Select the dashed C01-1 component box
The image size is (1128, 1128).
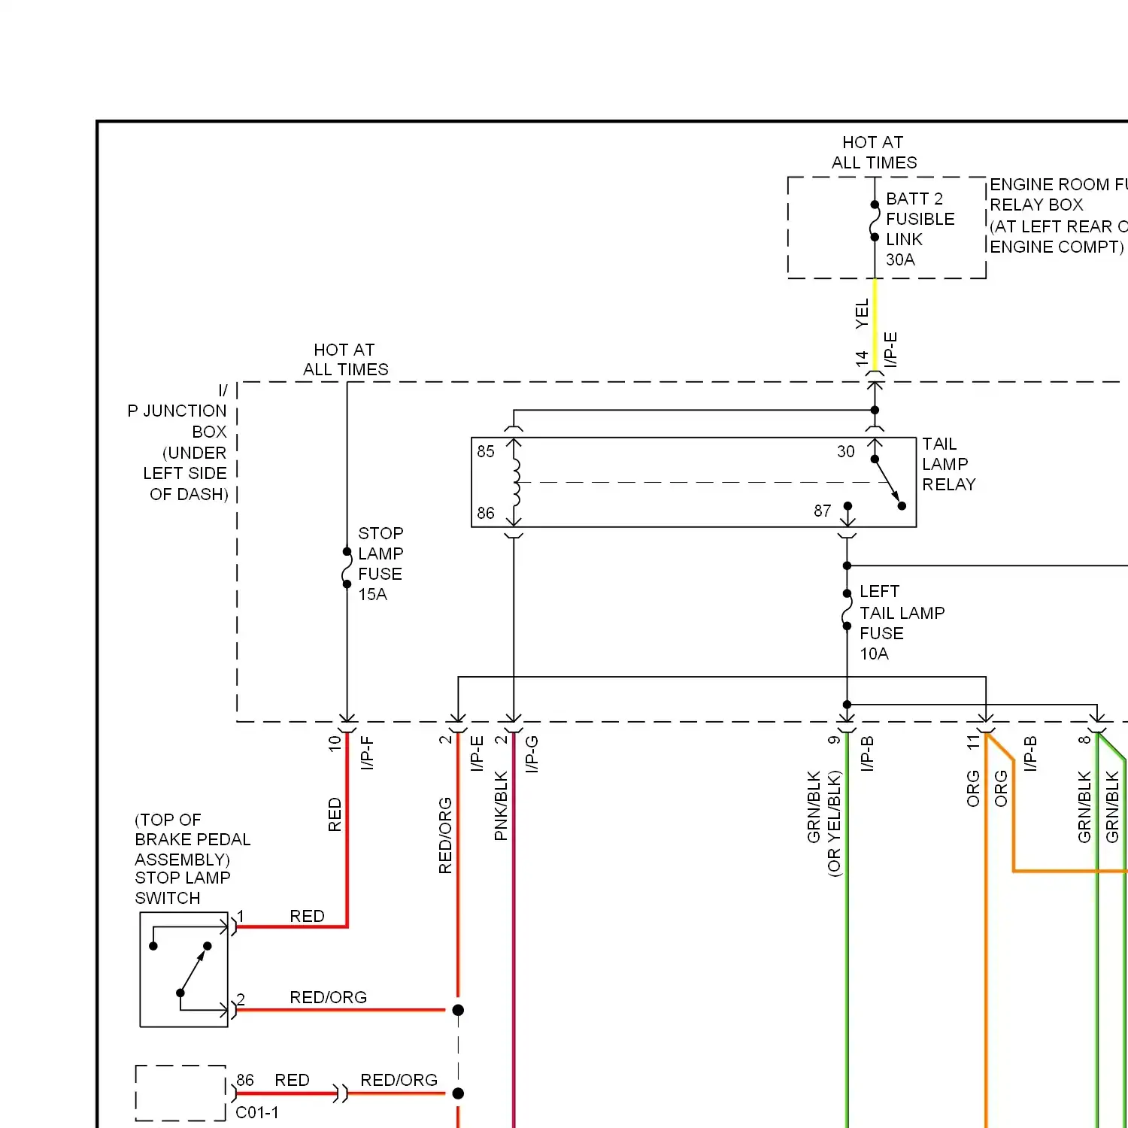180,1093
